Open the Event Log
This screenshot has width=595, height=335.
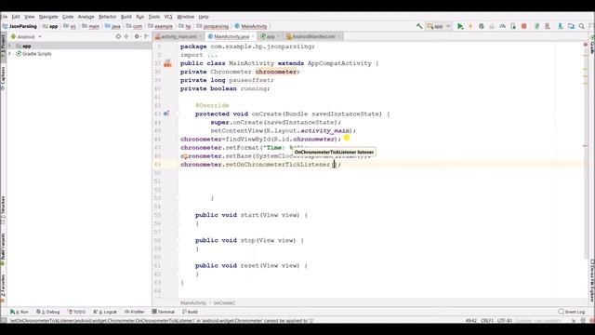click(x=572, y=312)
